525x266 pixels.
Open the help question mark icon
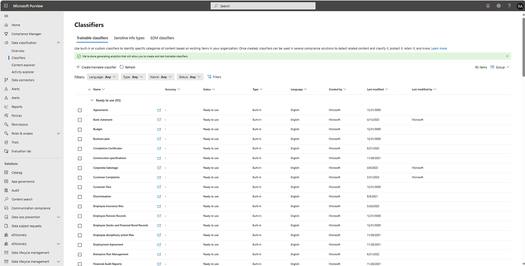pyautogui.click(x=509, y=6)
